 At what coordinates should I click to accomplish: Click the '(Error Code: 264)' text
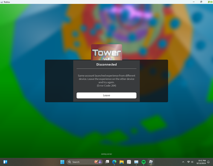pyautogui.click(x=106, y=86)
